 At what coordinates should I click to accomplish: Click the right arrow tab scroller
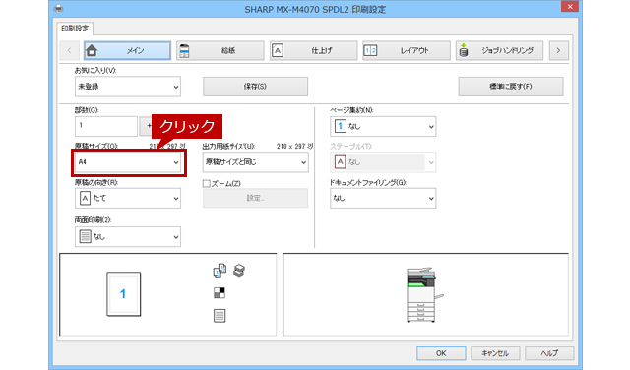(558, 50)
